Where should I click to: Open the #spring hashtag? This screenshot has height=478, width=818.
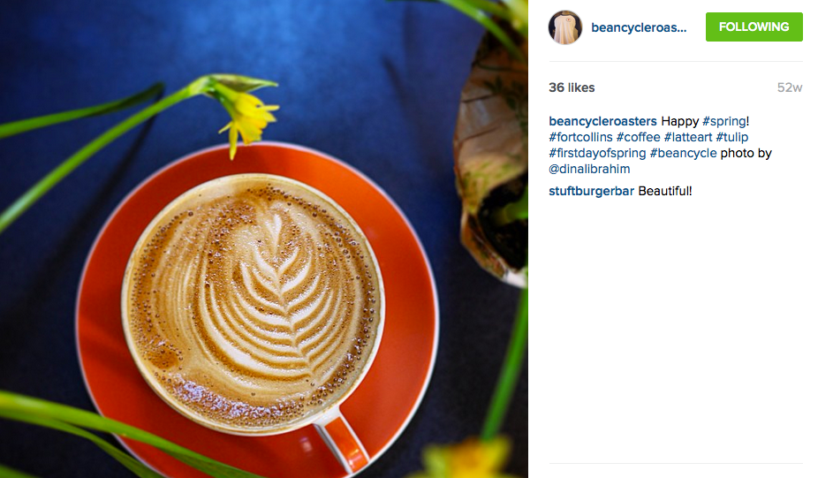pos(724,121)
